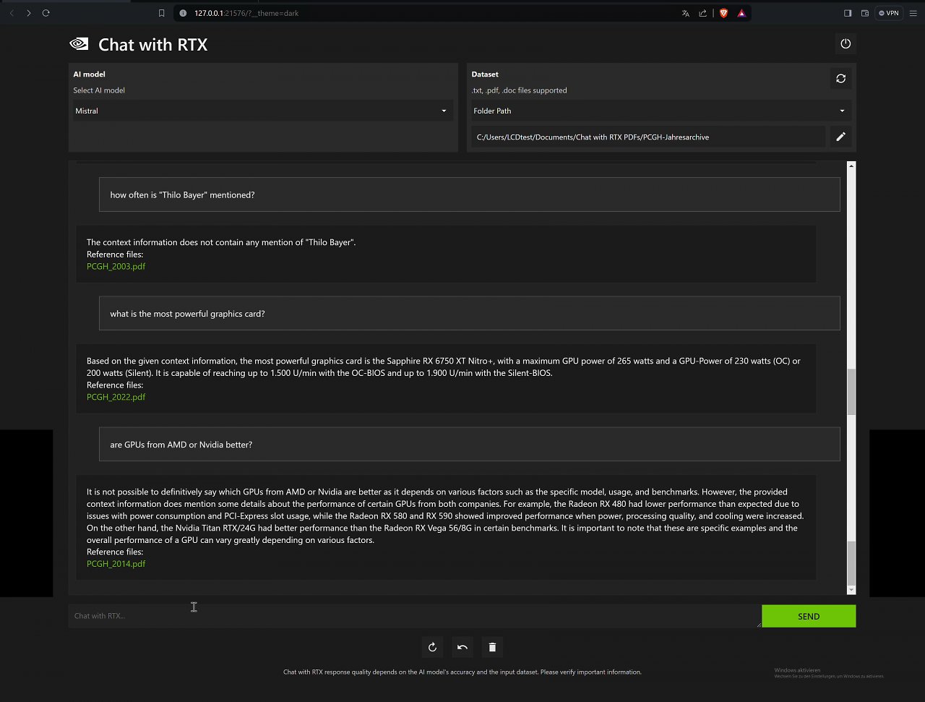Click the "AMD or Nvidia better" question
This screenshot has height=702, width=925.
(470, 444)
